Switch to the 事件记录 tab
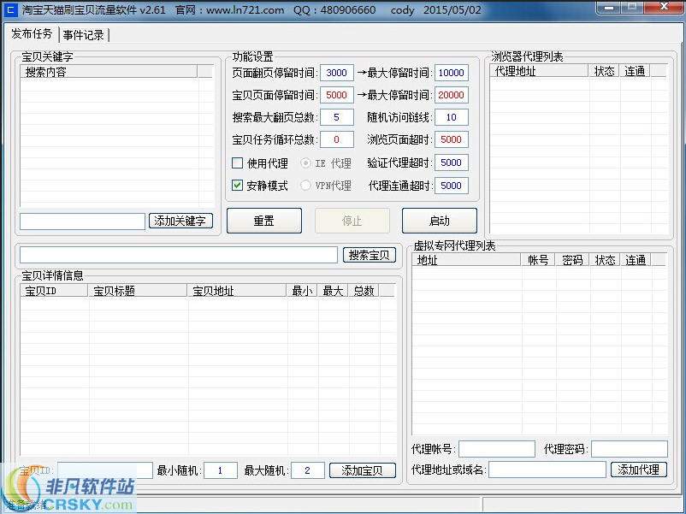 pyautogui.click(x=83, y=35)
